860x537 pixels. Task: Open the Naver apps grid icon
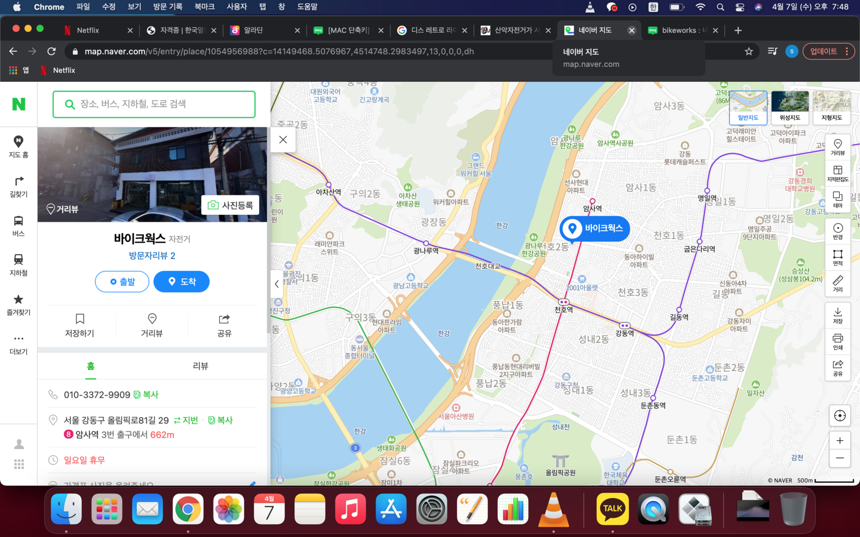[x=19, y=464]
